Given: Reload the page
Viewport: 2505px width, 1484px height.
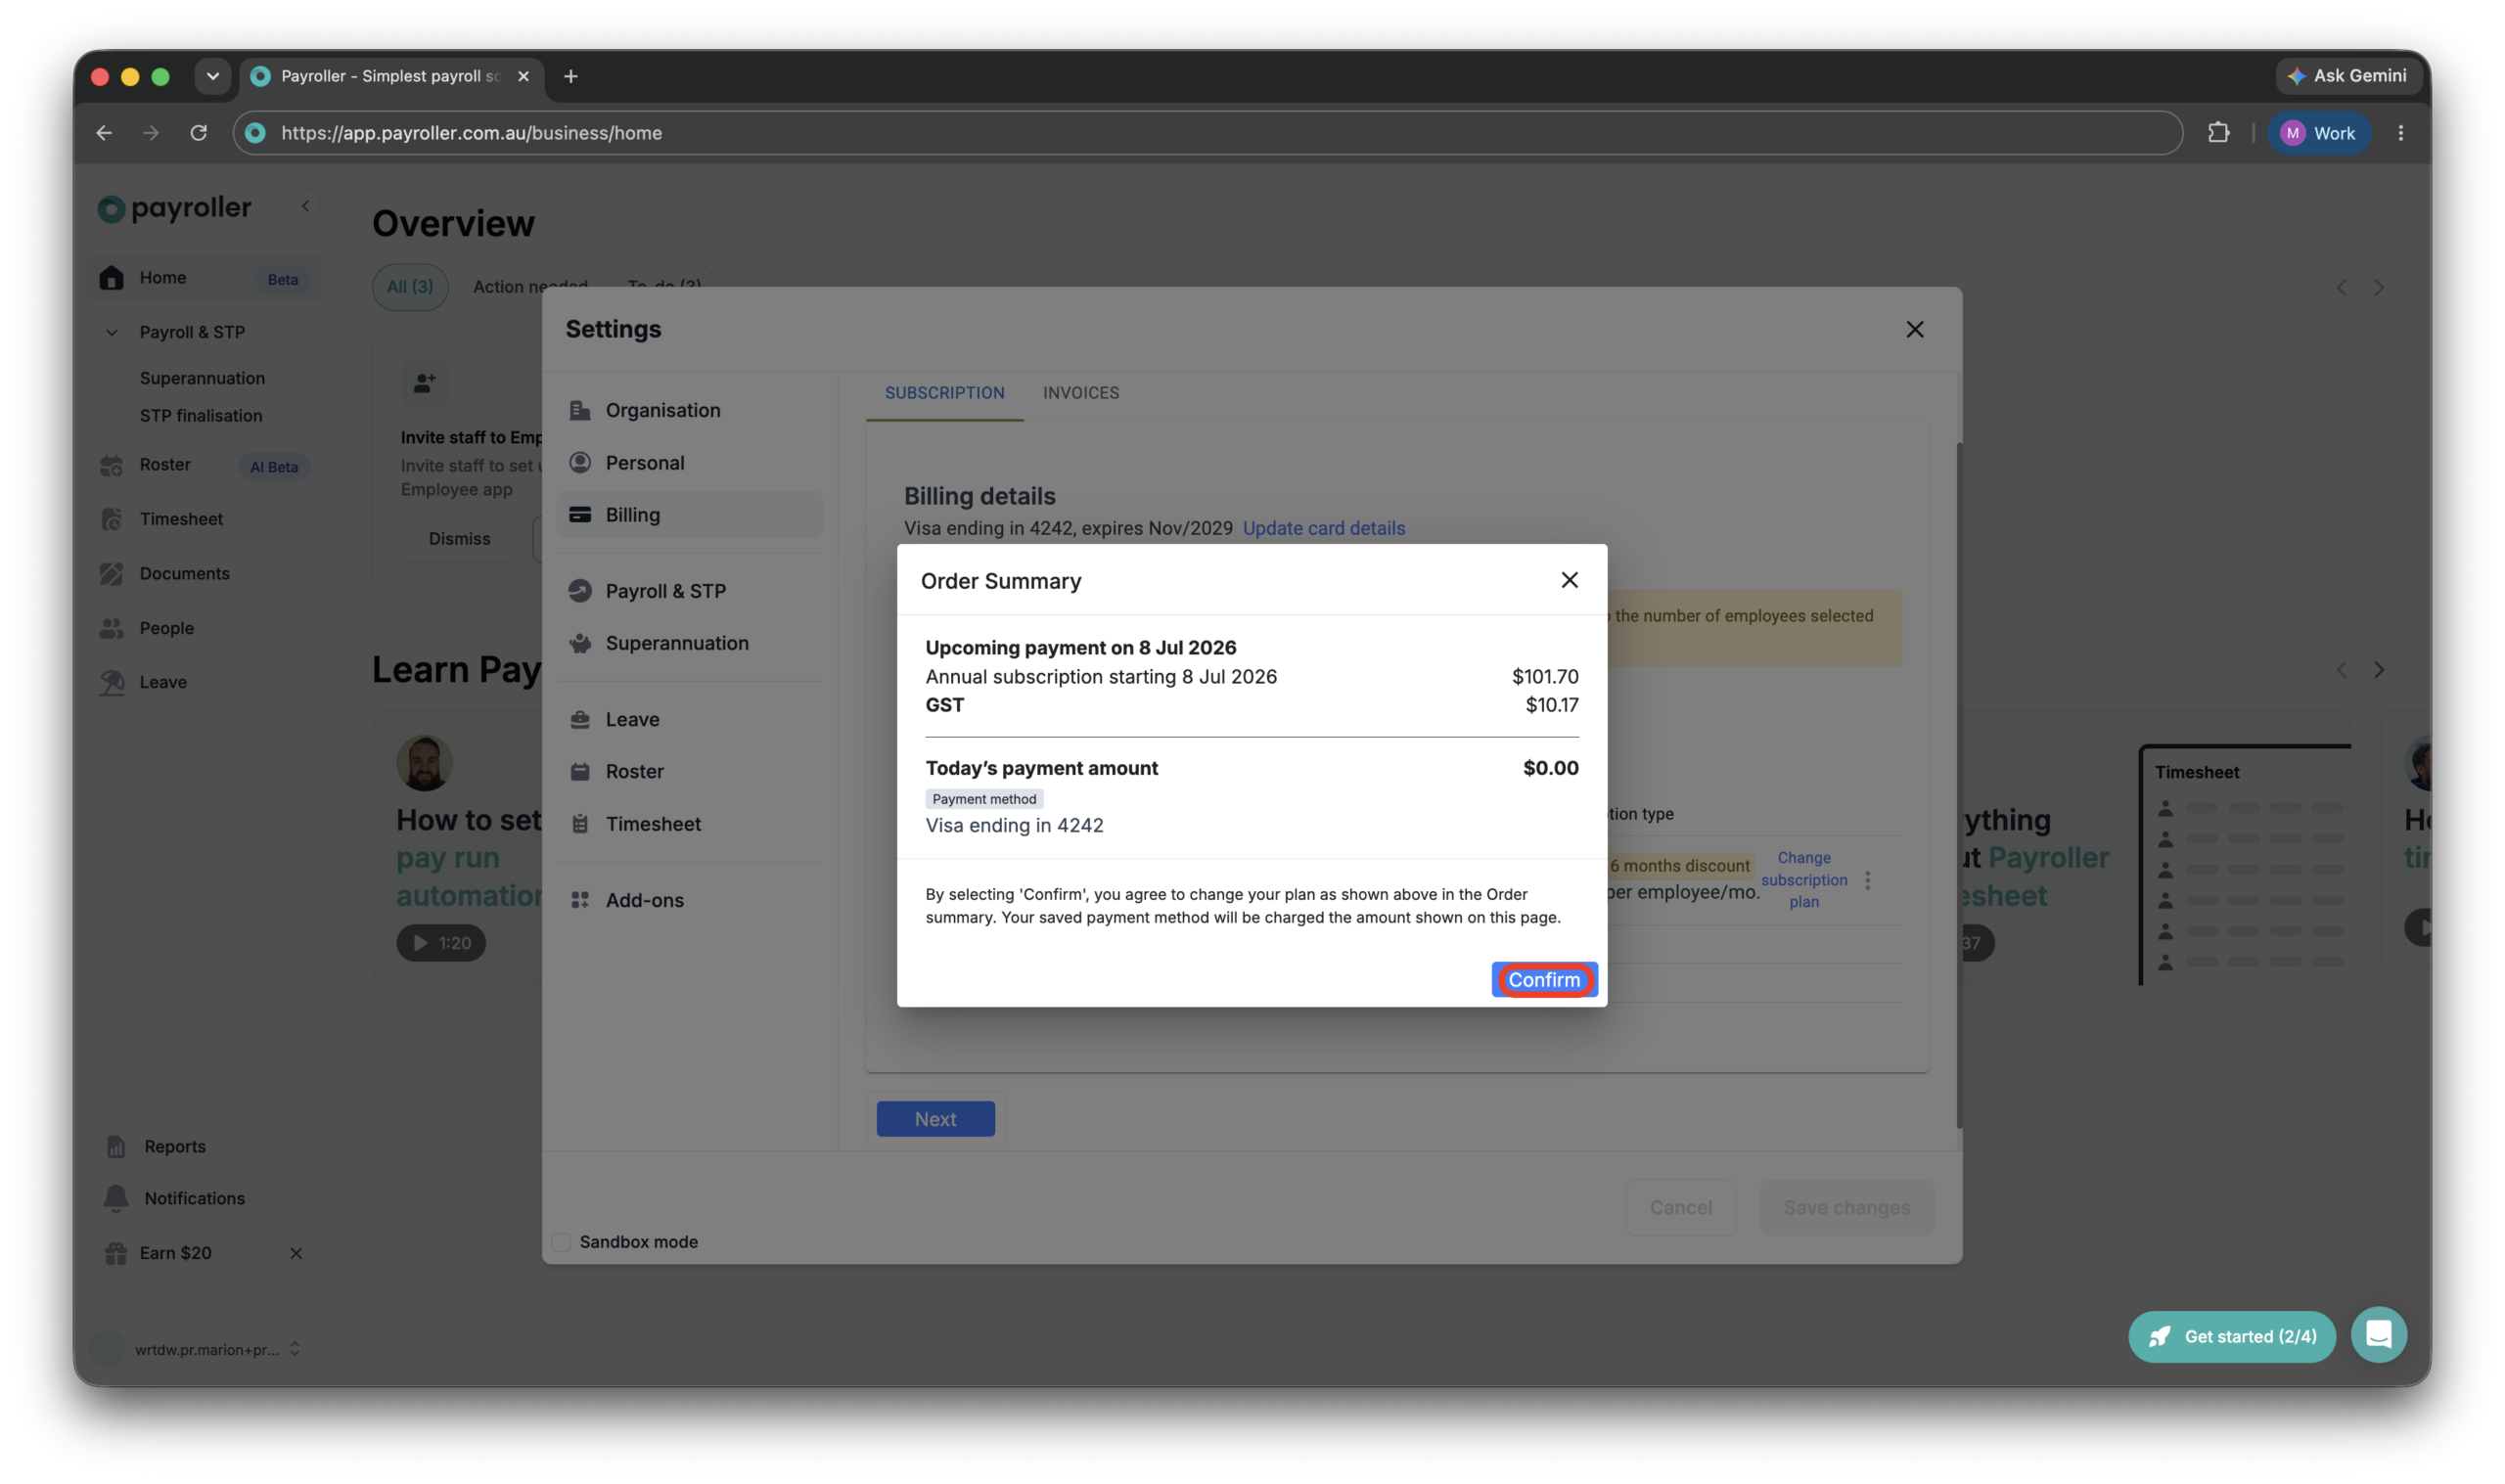Looking at the screenshot, I should pos(198,132).
